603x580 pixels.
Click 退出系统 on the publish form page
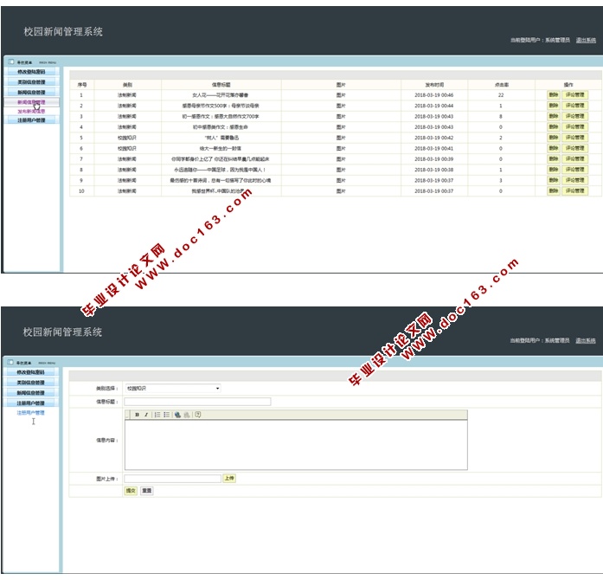coord(586,340)
